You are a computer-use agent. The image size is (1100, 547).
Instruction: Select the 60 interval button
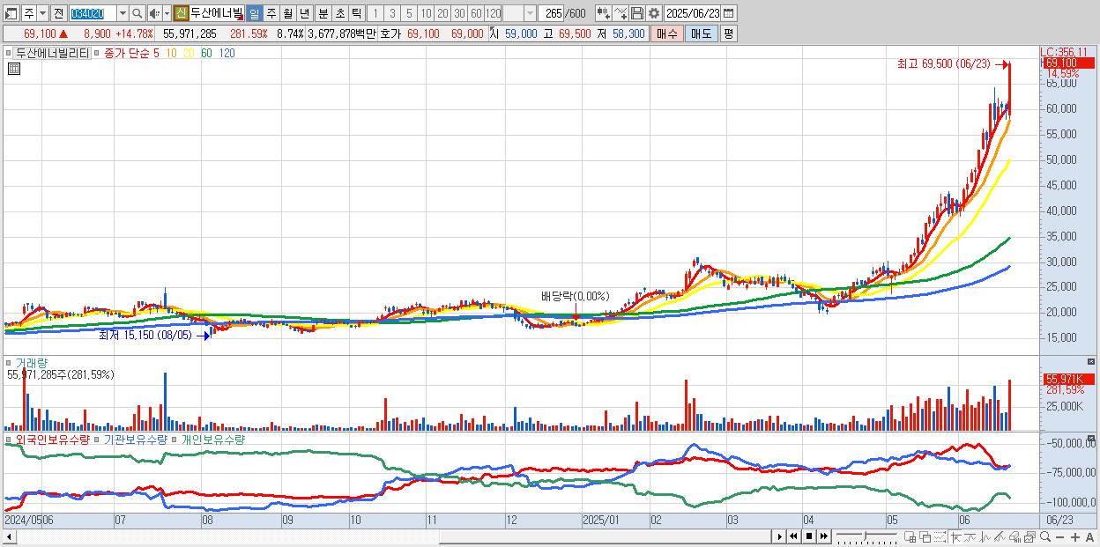[476, 13]
